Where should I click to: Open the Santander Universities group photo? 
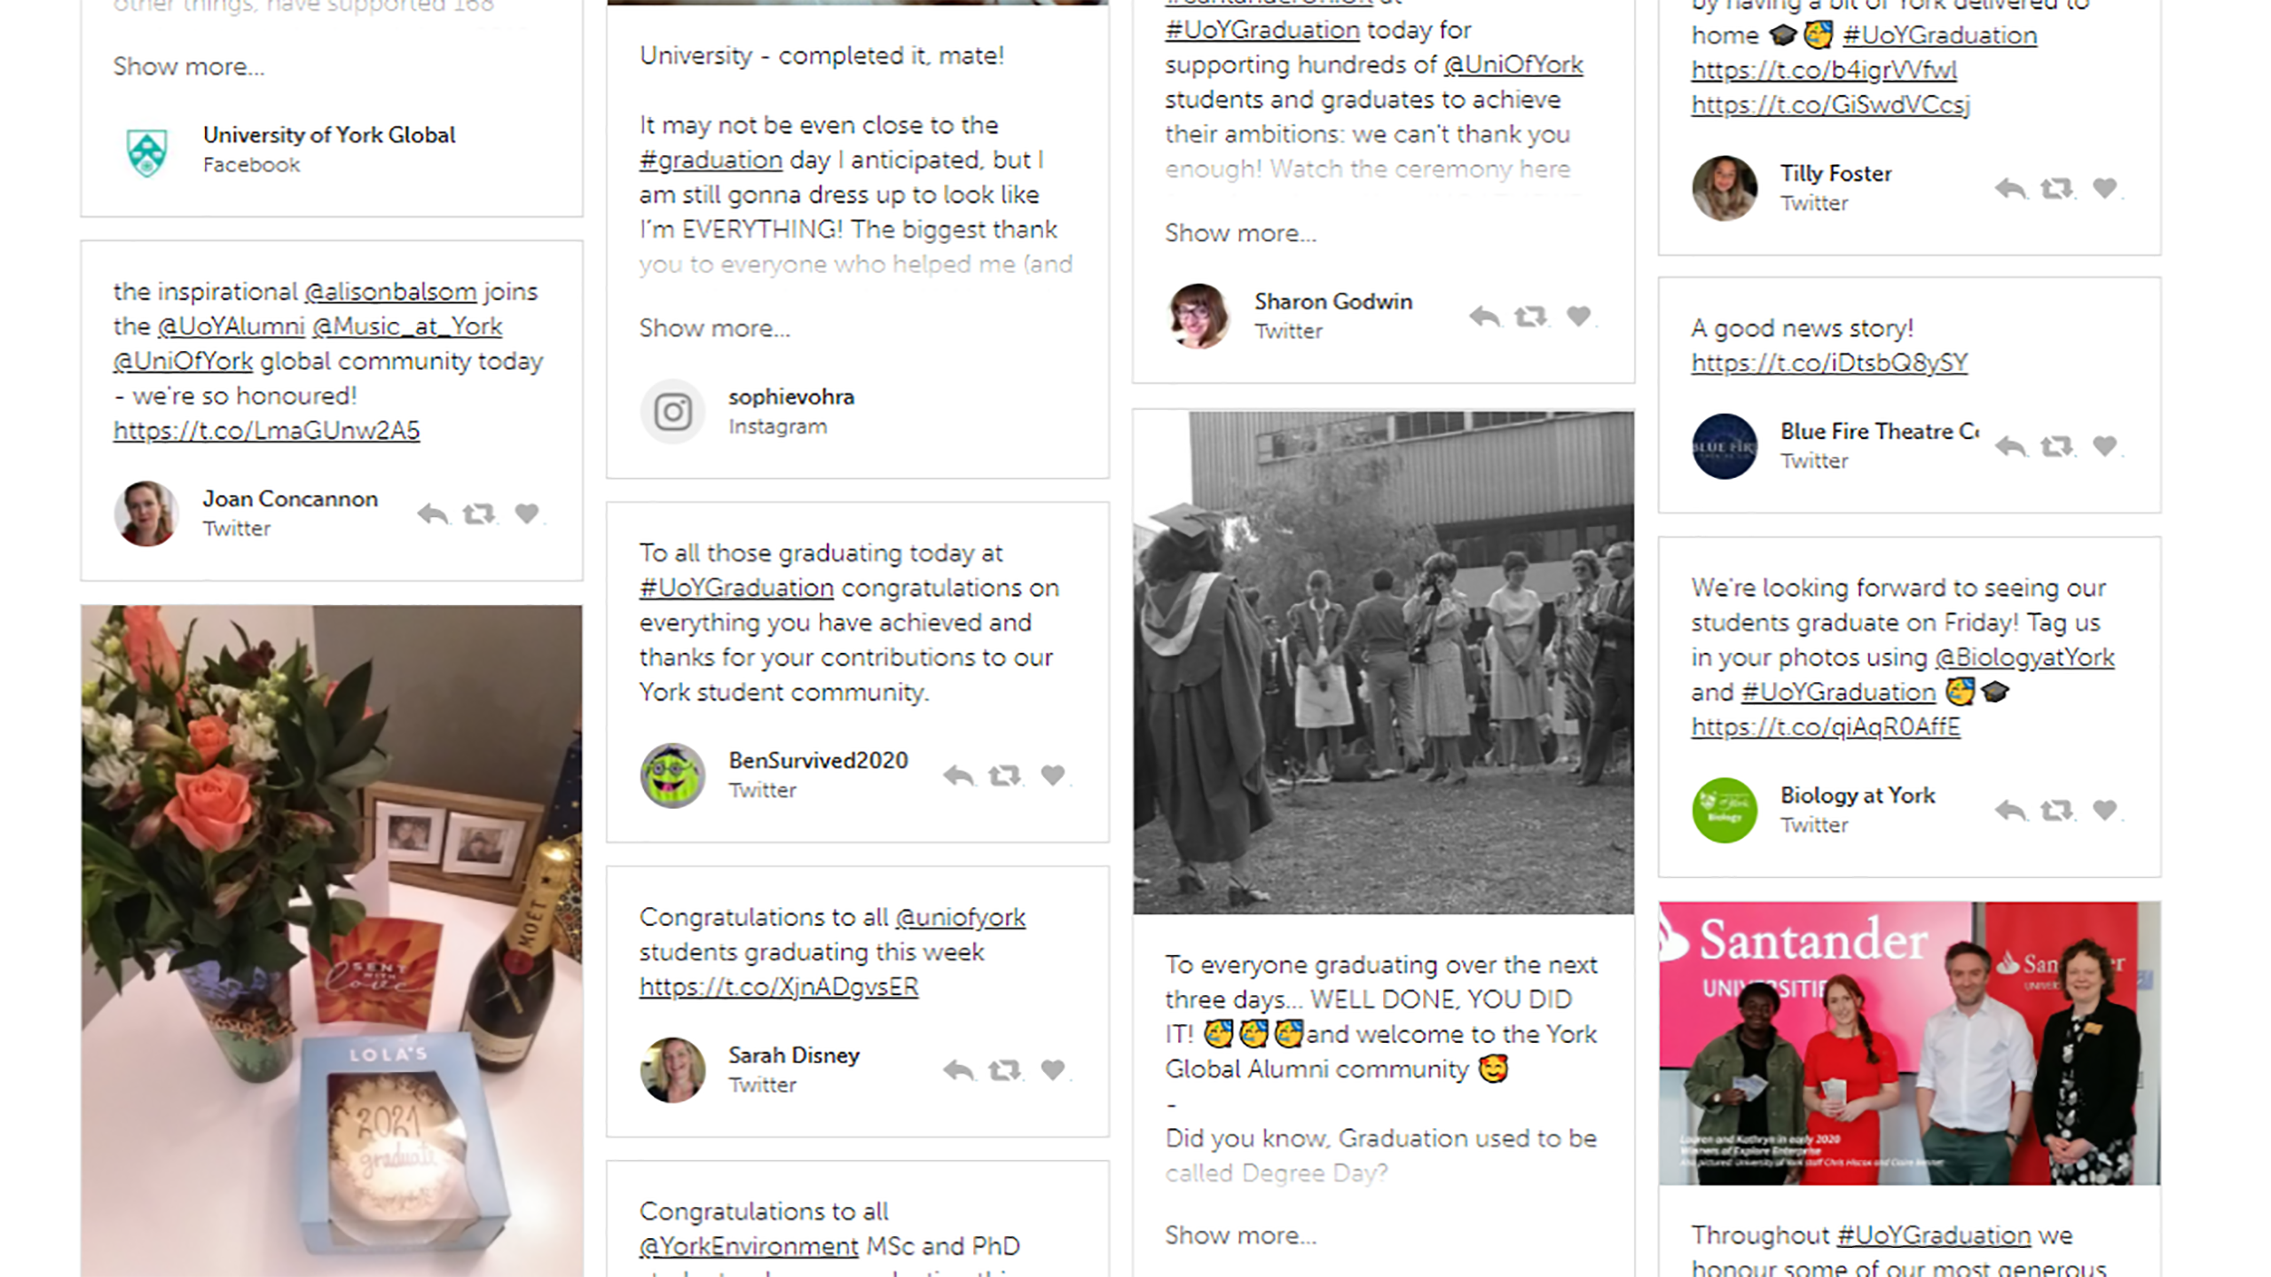click(x=1909, y=1044)
